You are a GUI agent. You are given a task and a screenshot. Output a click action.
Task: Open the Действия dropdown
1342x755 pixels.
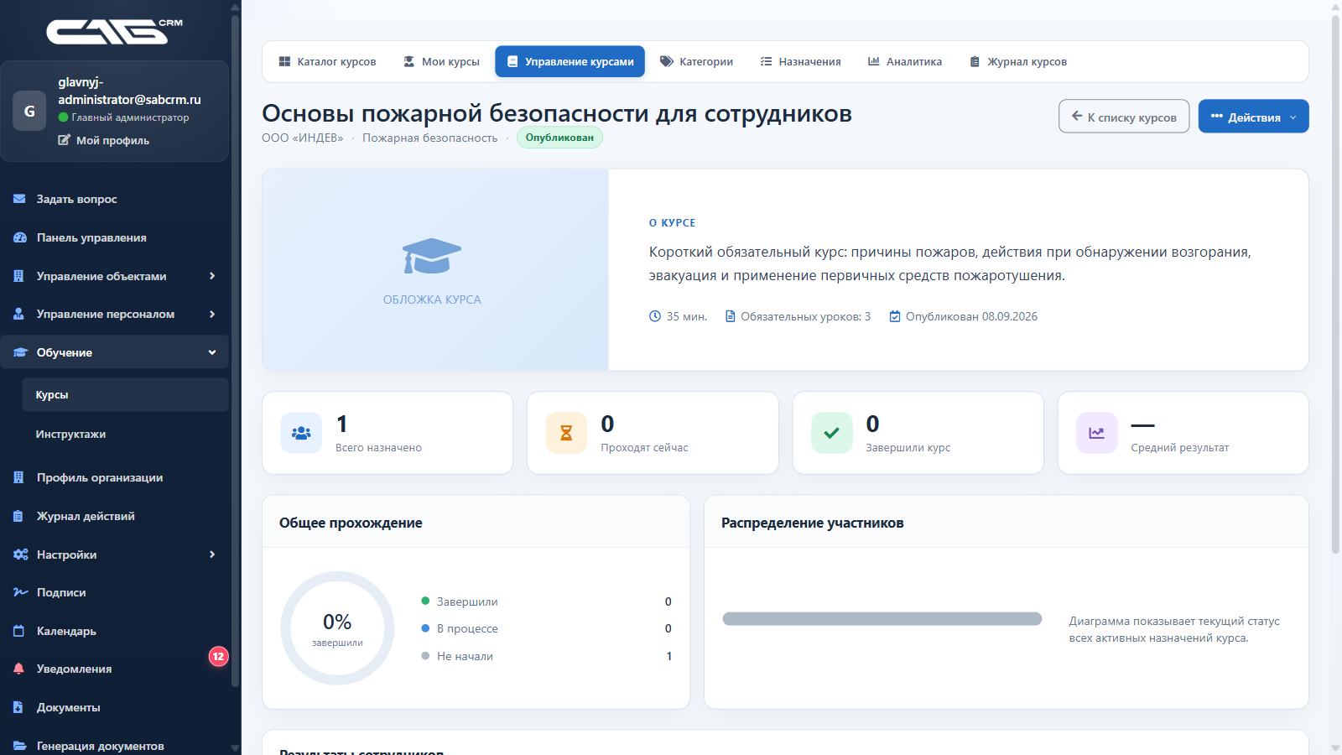(1253, 117)
